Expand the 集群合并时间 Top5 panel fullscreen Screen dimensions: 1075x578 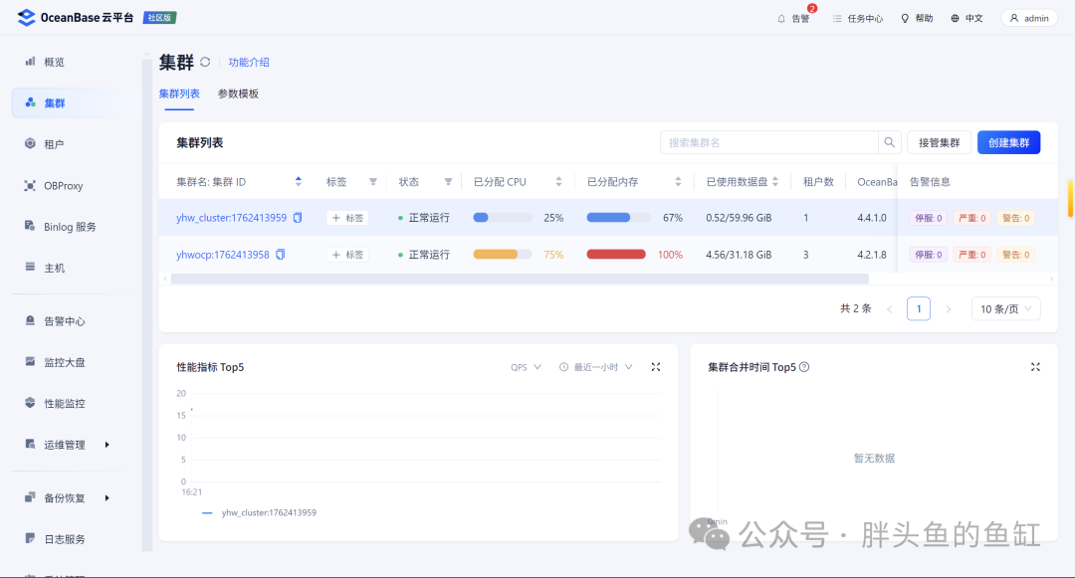click(1035, 367)
